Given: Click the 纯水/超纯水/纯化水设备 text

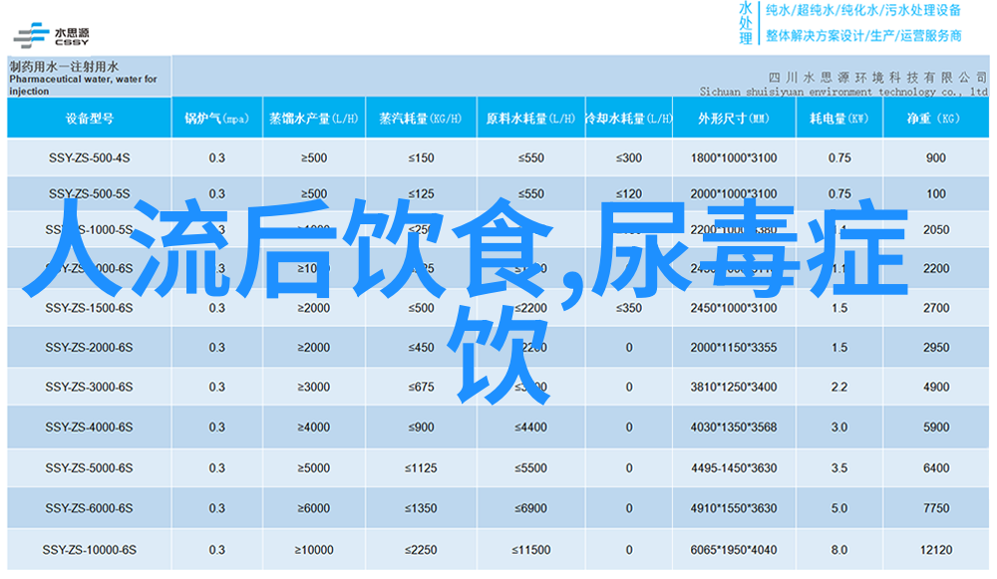Looking at the screenshot, I should pos(863,11).
